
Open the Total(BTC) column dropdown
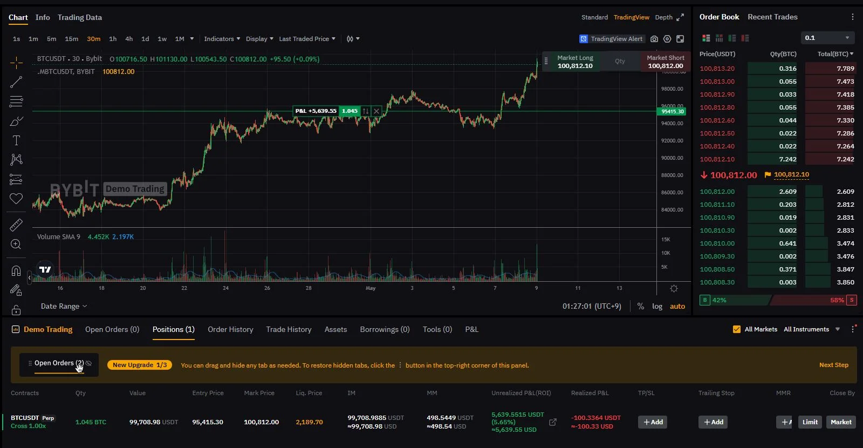[x=835, y=54]
